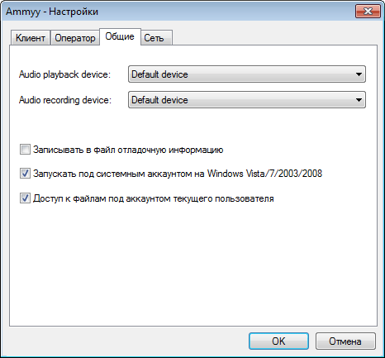
Task: Open the Audio playback device combo box
Action: (x=247, y=74)
